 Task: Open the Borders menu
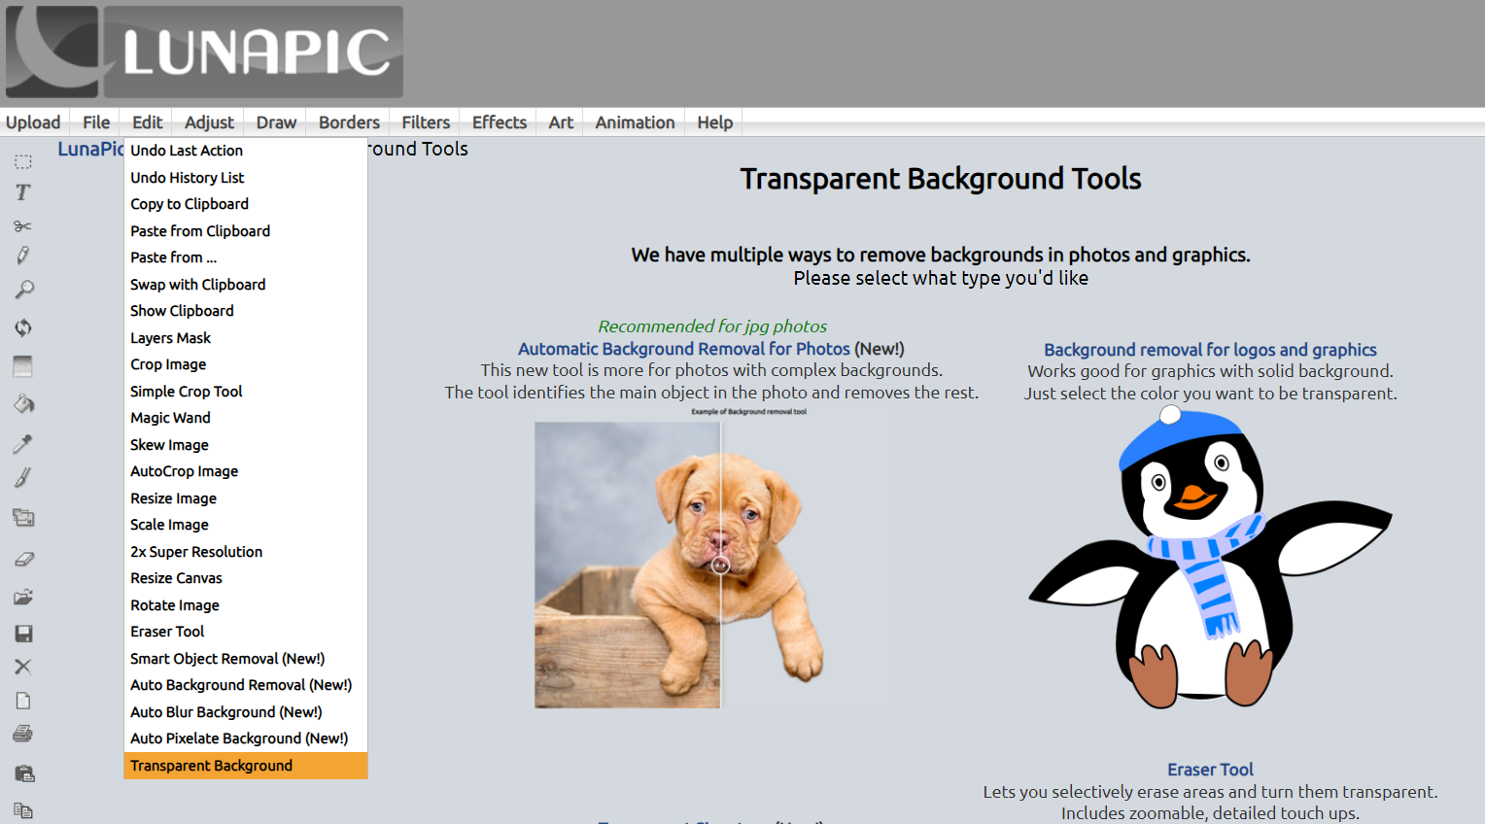[349, 122]
